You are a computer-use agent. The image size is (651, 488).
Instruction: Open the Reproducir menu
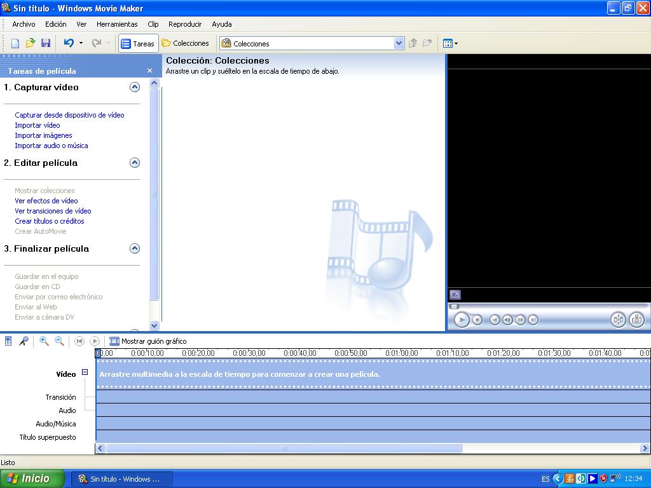coord(185,24)
